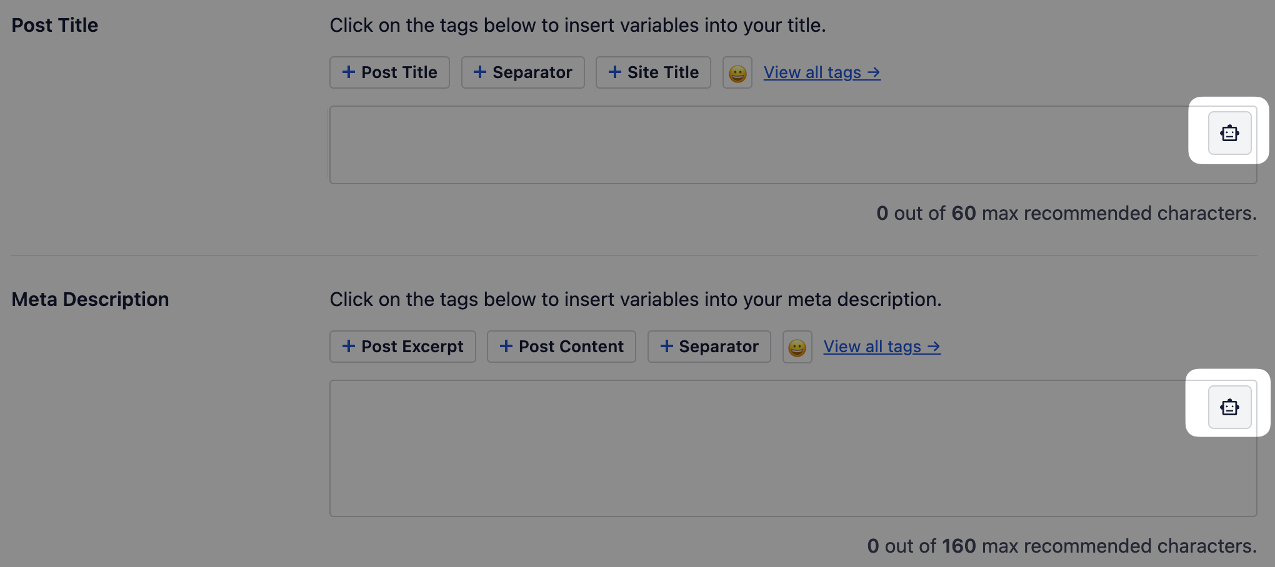Open View all tags link for Post Title
This screenshot has width=1275, height=567.
[x=822, y=72]
